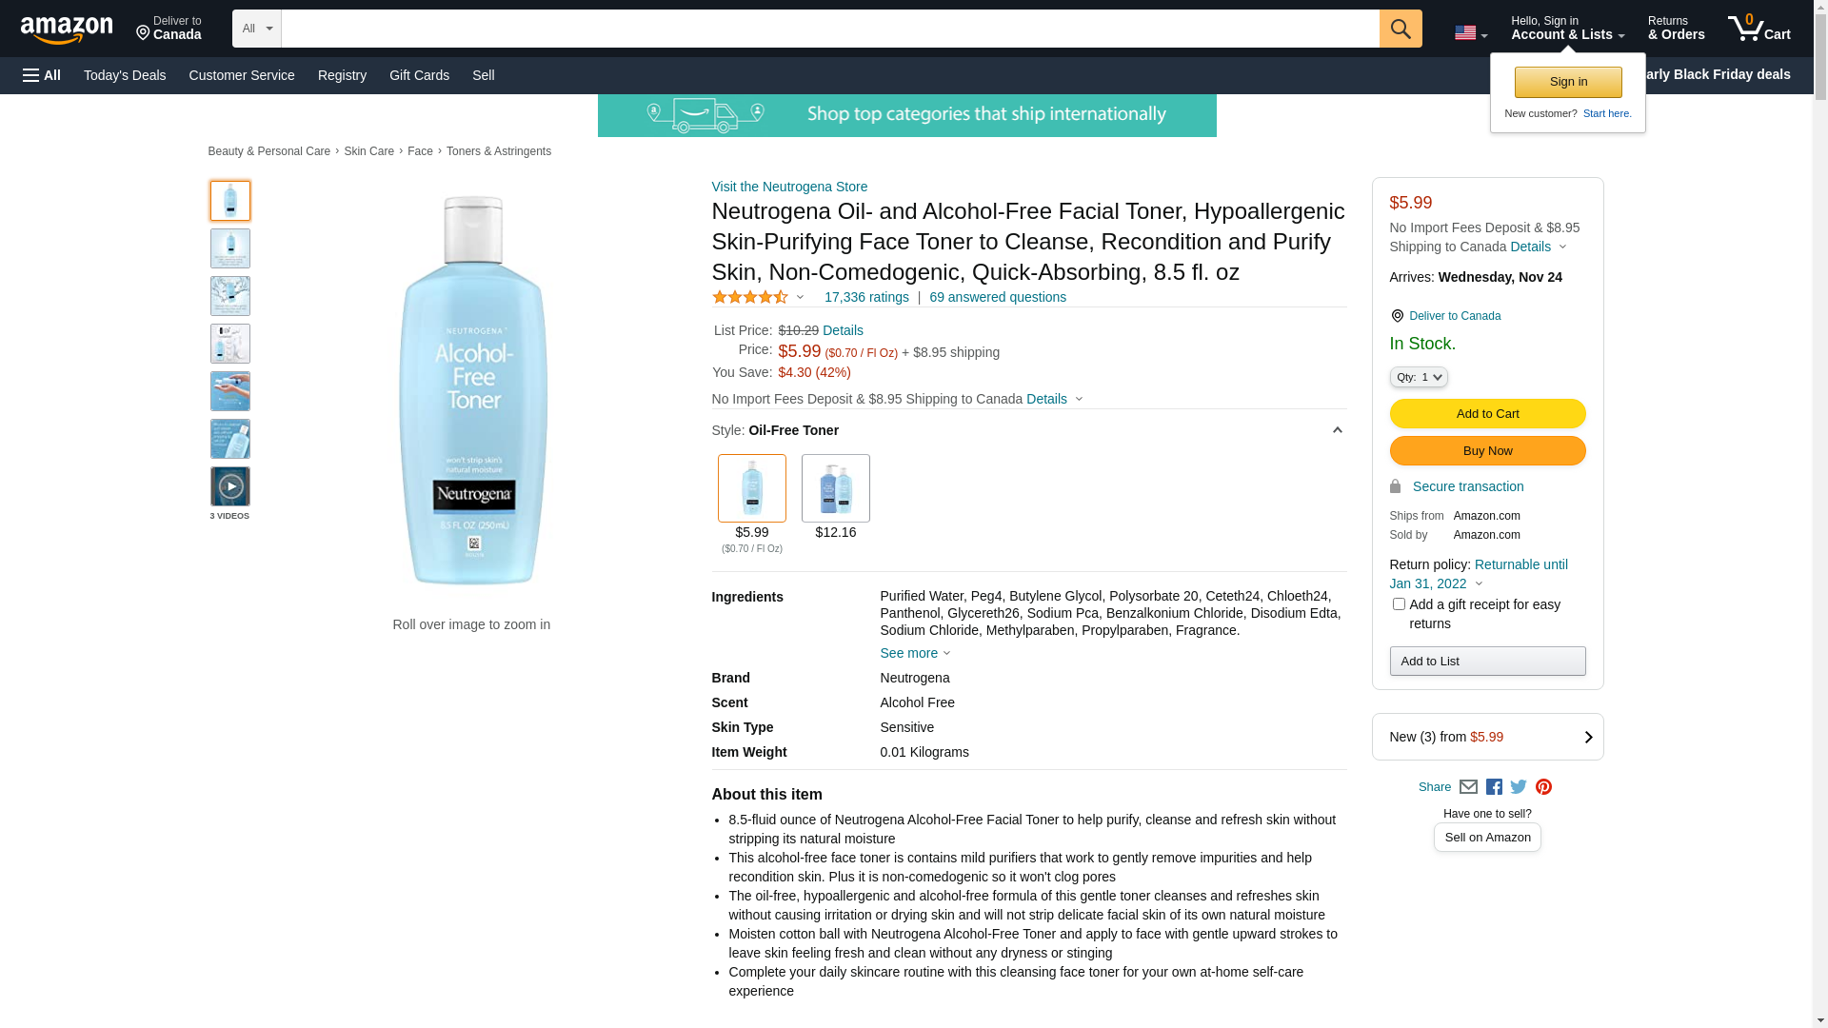Select the $12.16 style option

pyautogui.click(x=835, y=489)
